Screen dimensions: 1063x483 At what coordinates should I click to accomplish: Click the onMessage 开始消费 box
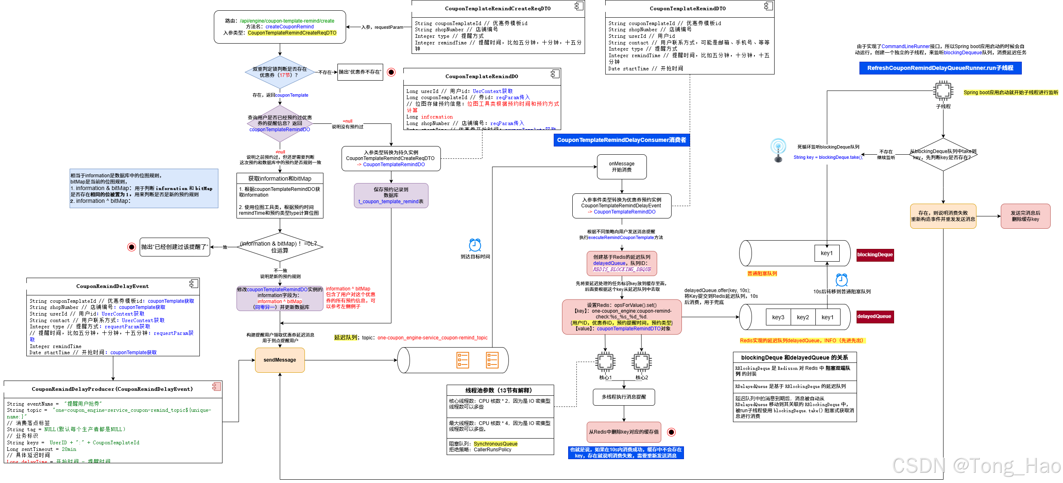621,167
